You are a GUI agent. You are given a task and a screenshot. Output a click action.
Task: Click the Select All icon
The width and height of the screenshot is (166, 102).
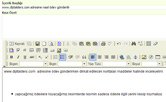(148, 44)
